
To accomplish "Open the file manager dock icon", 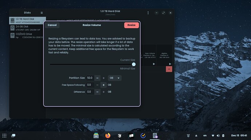I will (96, 136).
